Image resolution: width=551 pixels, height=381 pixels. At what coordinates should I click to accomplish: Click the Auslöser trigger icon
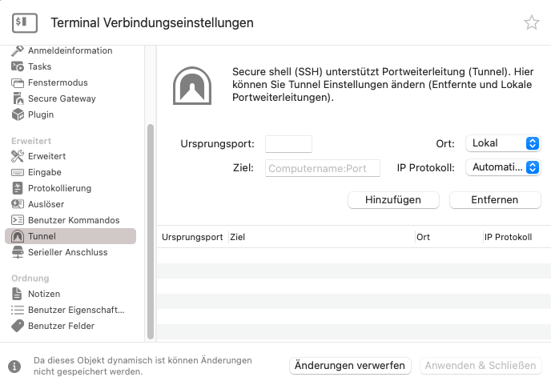(x=18, y=204)
